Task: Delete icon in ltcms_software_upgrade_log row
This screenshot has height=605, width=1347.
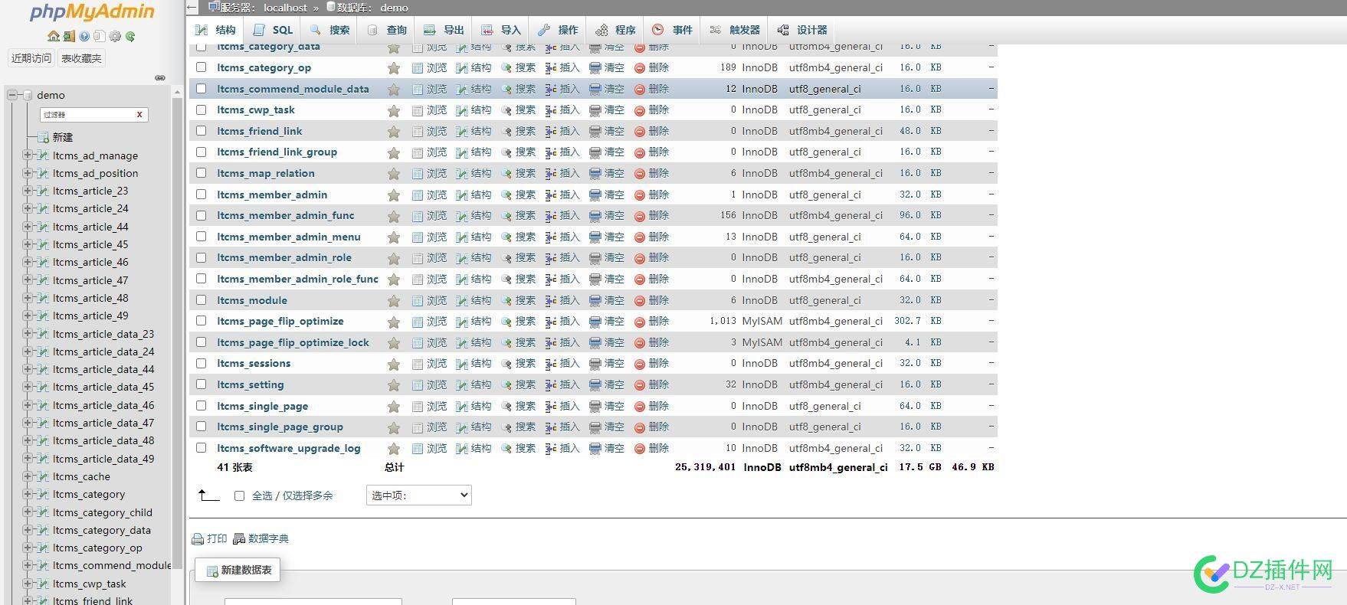Action: [x=640, y=449]
